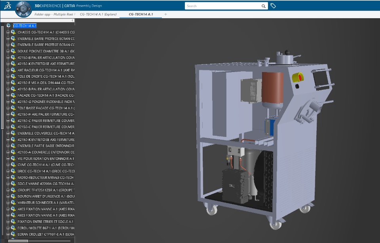Select the TOLE BASSE FACADE CG-TECH14 row
The width and height of the screenshot is (380, 243).
[x=46, y=108]
